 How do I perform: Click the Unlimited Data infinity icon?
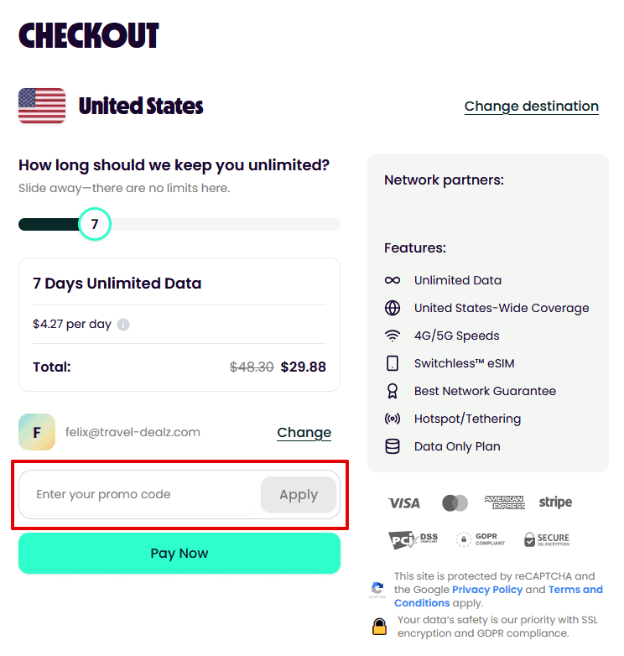click(x=392, y=280)
